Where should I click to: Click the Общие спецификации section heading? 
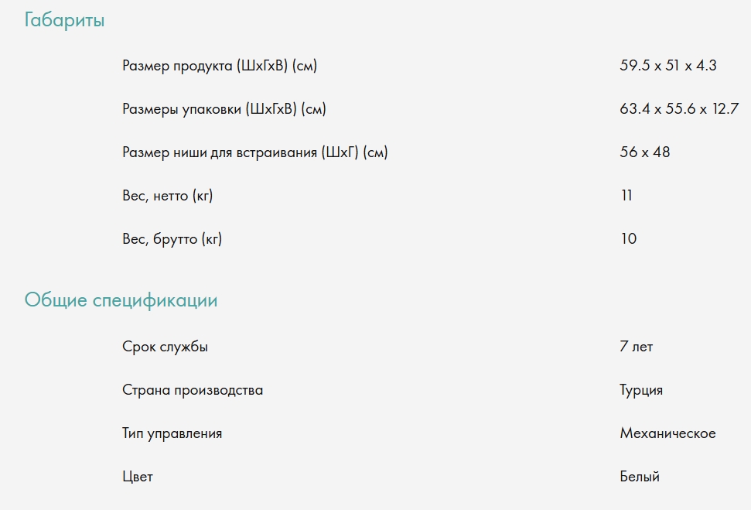click(121, 300)
